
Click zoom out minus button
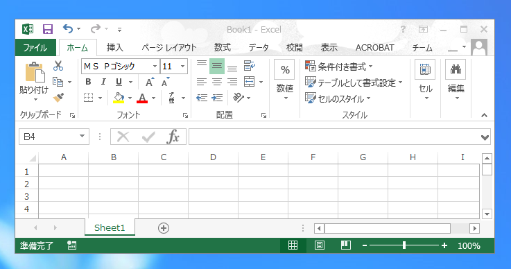(x=365, y=245)
